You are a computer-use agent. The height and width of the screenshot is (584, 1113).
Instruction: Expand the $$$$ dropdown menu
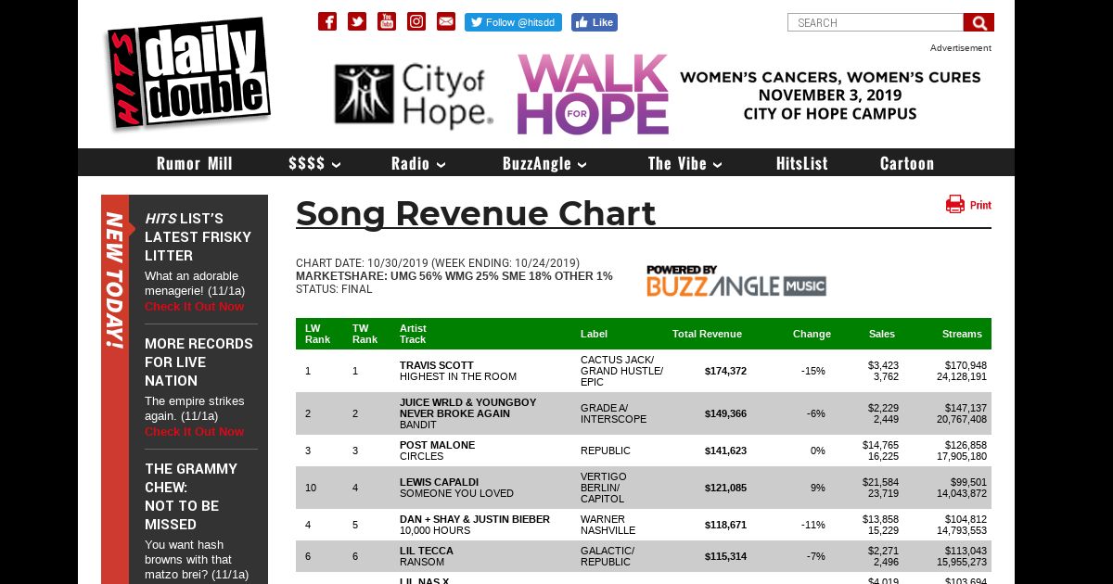click(x=314, y=164)
